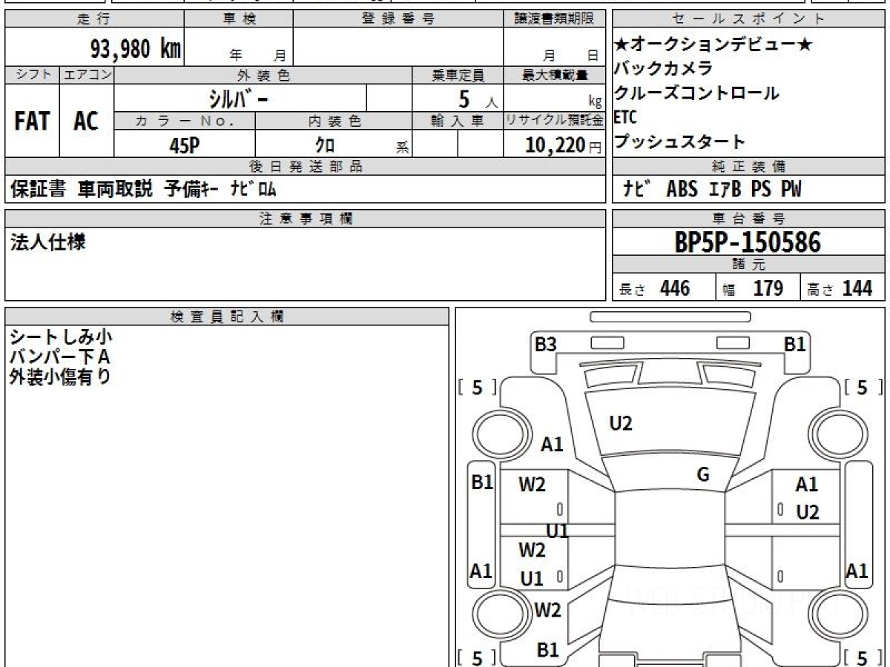The height and width of the screenshot is (667, 890).
Task: Click the recycle deposit 10,220円
Action: pos(564,145)
